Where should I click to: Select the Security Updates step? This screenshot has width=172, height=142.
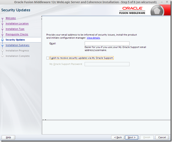[15, 40]
